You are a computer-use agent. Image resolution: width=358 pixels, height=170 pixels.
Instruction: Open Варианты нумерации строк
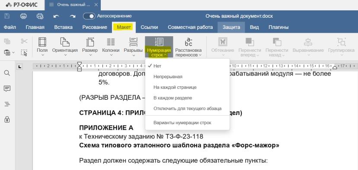(x=187, y=123)
